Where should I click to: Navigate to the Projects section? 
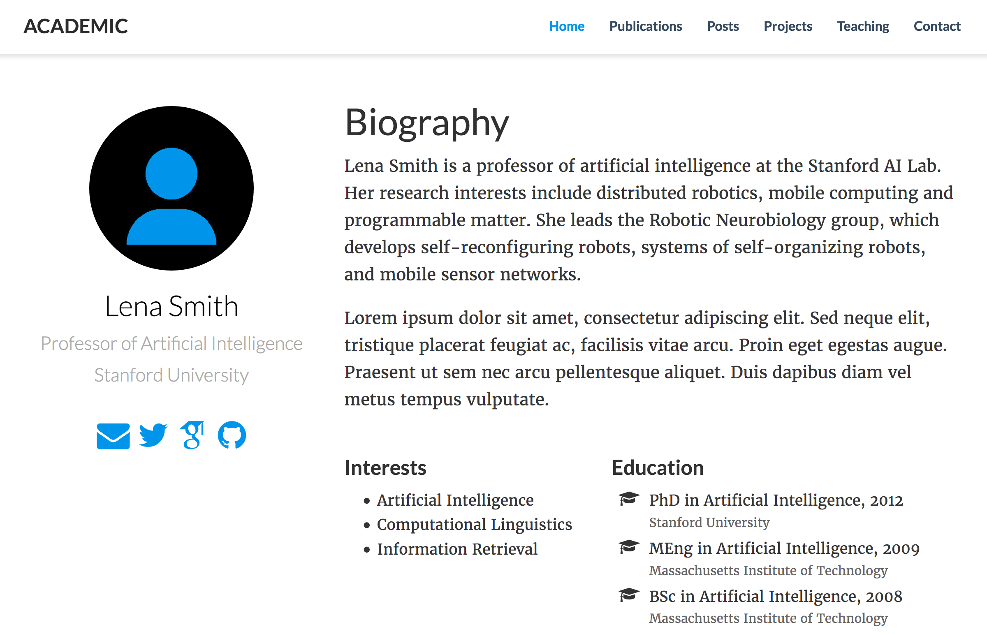[788, 26]
